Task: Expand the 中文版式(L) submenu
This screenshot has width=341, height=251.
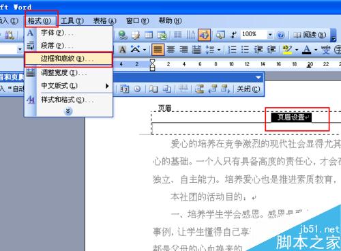Action: click(69, 86)
